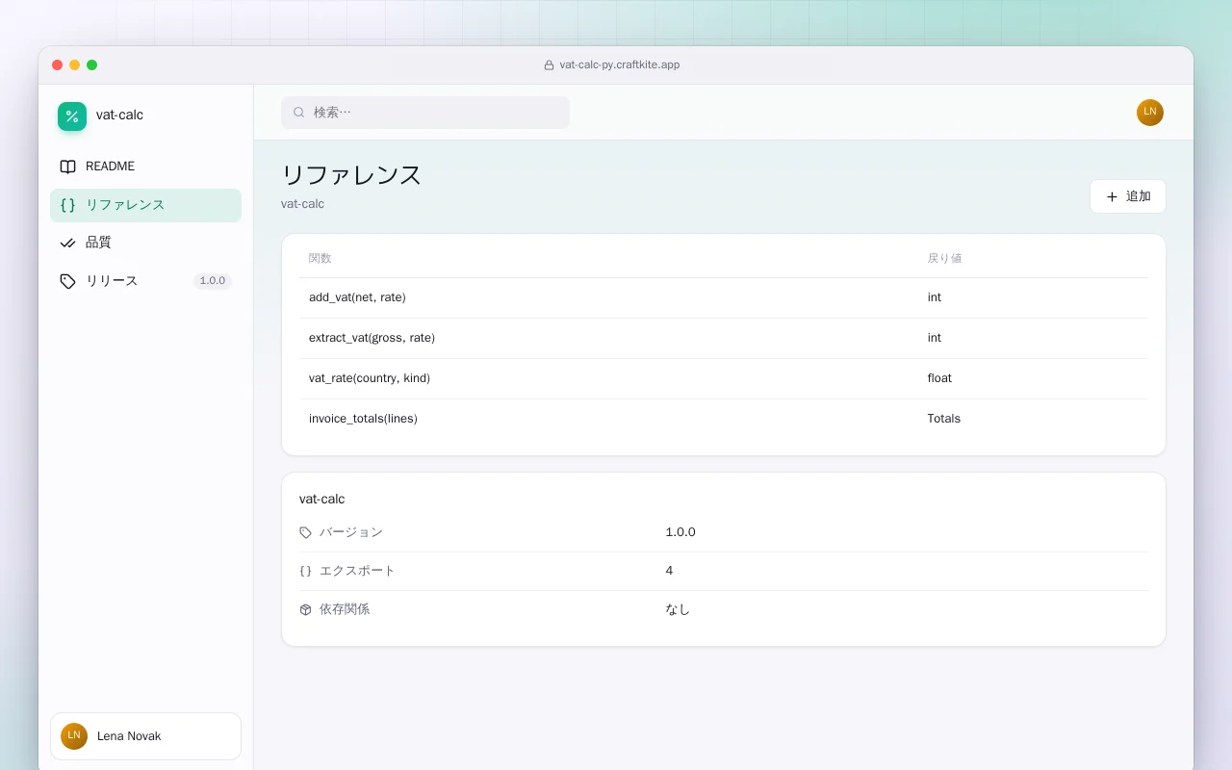Click the バージョン label
The image size is (1232, 770).
pyautogui.click(x=351, y=532)
